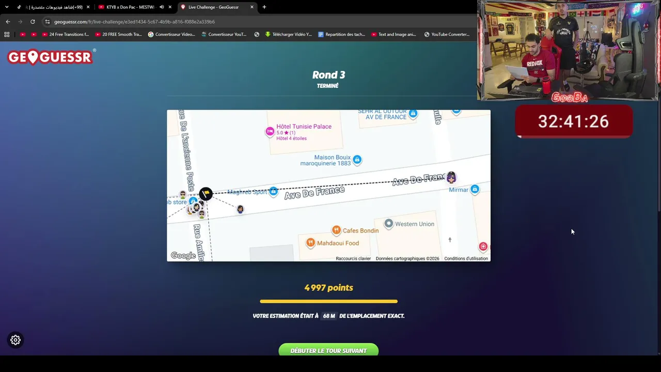The width and height of the screenshot is (661, 372).
Task: Click the red medical pin on map
Action: point(483,246)
